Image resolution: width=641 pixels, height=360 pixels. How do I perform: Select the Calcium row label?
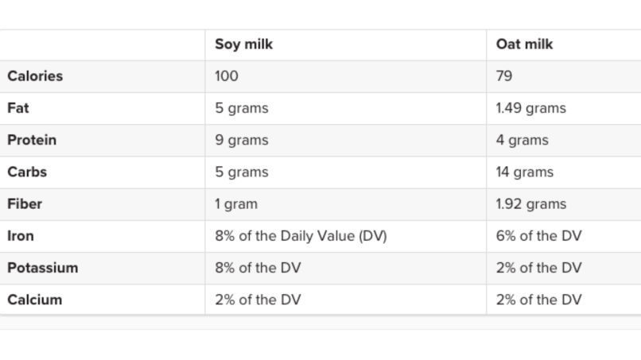coord(35,300)
